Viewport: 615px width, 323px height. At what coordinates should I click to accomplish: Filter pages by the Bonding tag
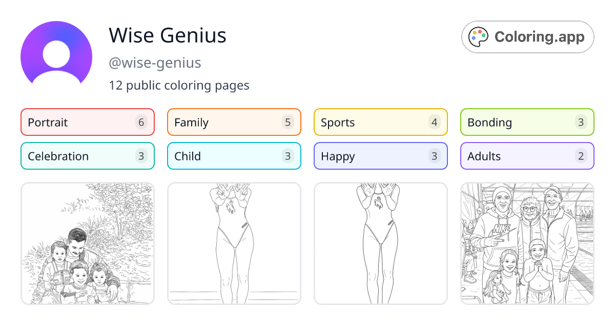pos(527,122)
